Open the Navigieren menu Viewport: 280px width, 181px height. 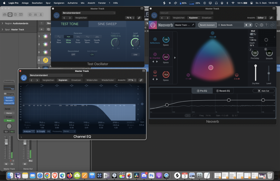tap(59, 3)
